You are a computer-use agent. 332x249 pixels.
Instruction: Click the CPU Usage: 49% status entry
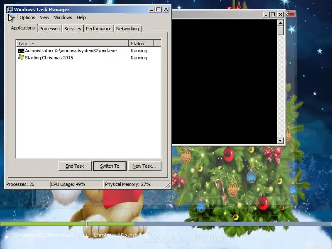pos(76,184)
